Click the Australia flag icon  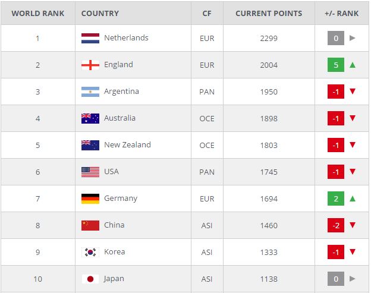pyautogui.click(x=90, y=118)
